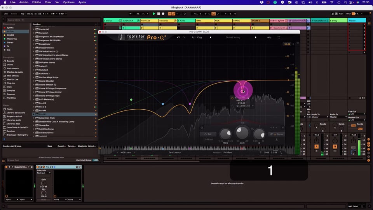Viewport: 373px width, 210px height.
Task: Open the Edición menu
Action: 37,2
